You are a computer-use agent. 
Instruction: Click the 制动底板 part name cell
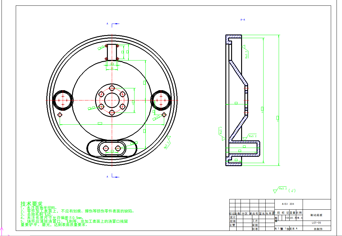[317, 215]
